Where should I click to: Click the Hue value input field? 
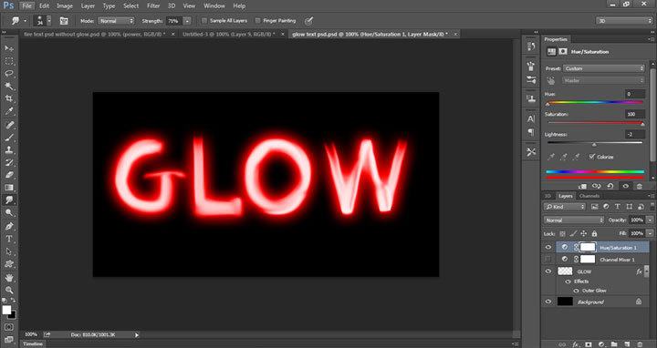coord(635,94)
